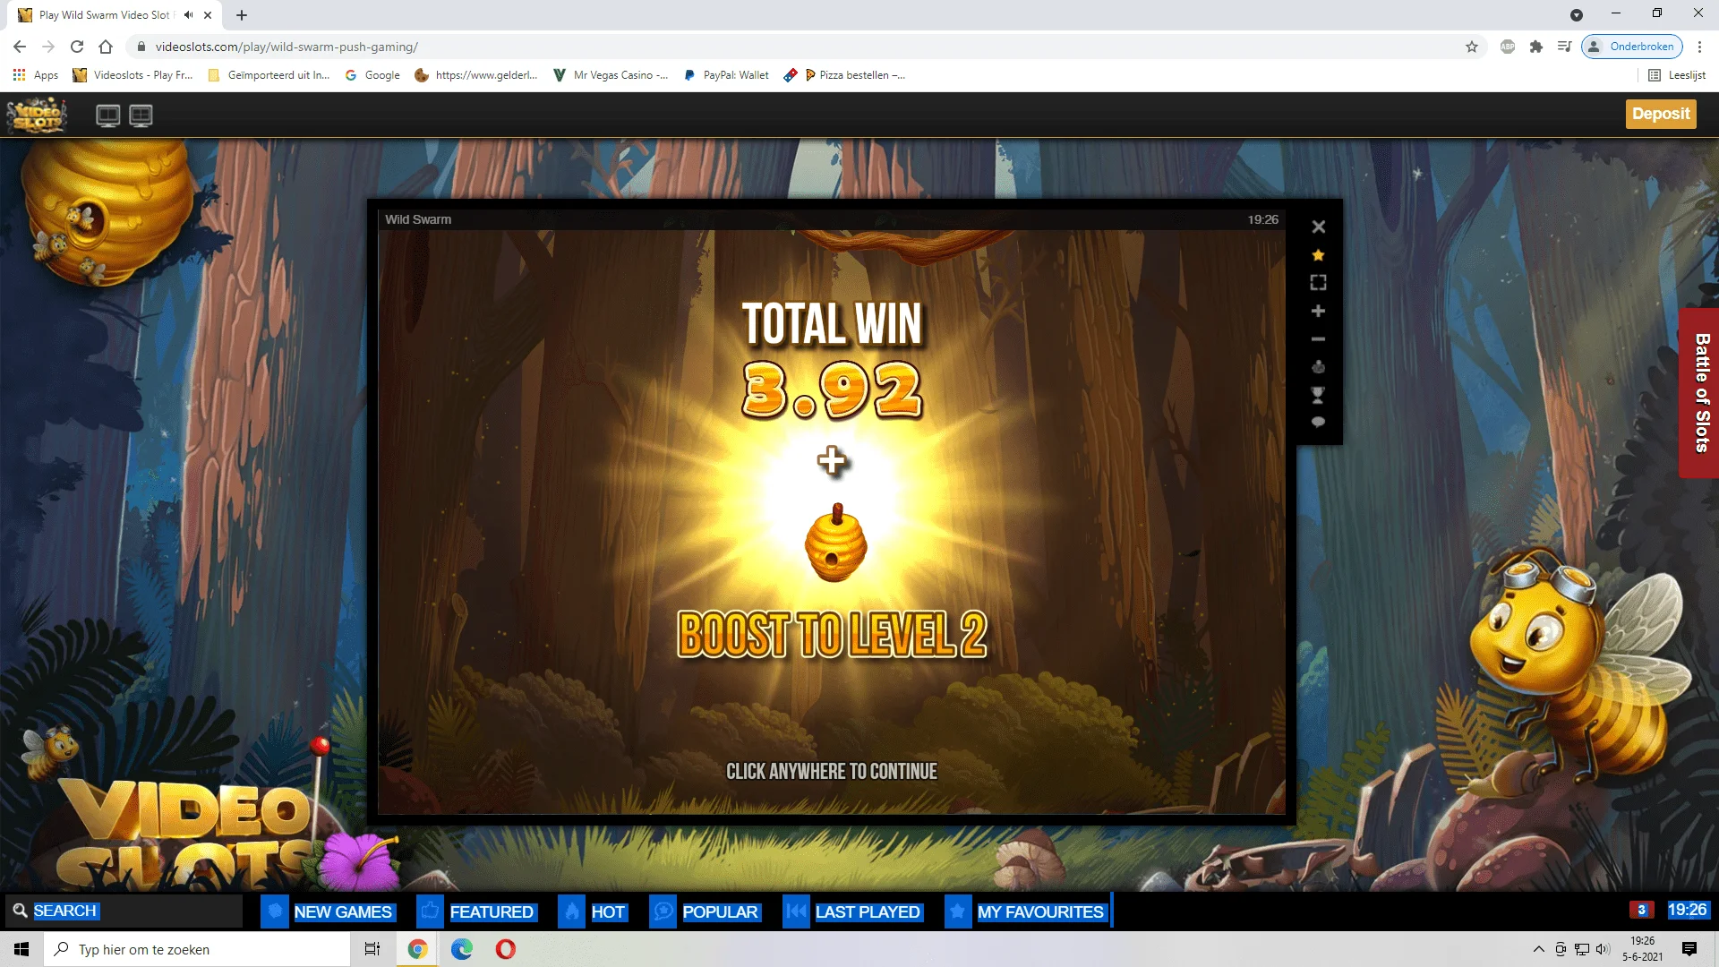
Task: Open the Leeslijst reading list
Action: [x=1677, y=75]
